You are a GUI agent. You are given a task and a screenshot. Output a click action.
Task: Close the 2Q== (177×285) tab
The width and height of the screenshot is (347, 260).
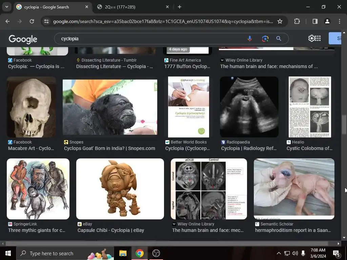pos(167,7)
